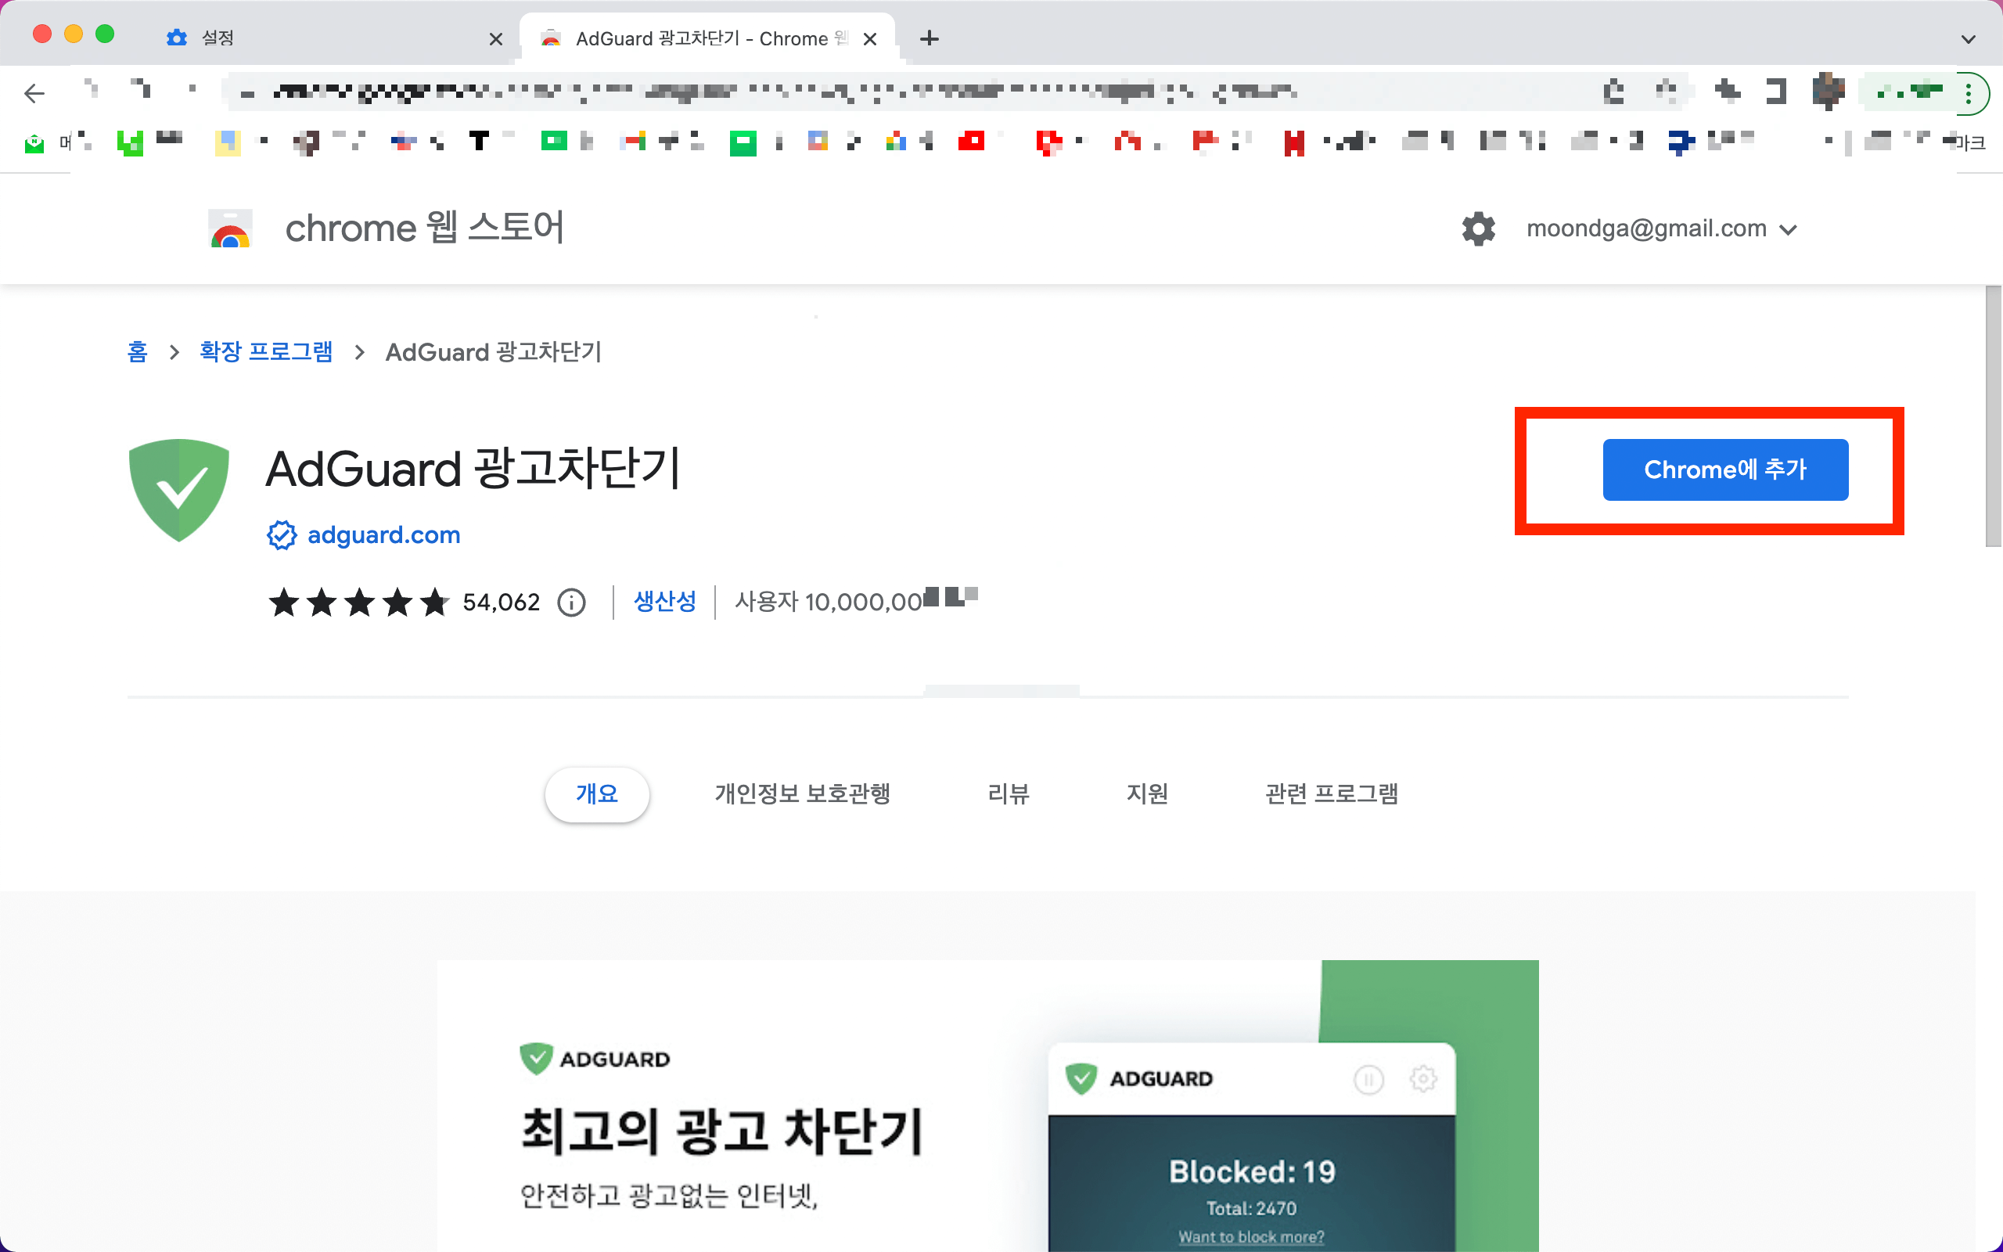This screenshot has height=1252, width=2003.
Task: Click the AdGuard green shield icon
Action: (x=178, y=489)
